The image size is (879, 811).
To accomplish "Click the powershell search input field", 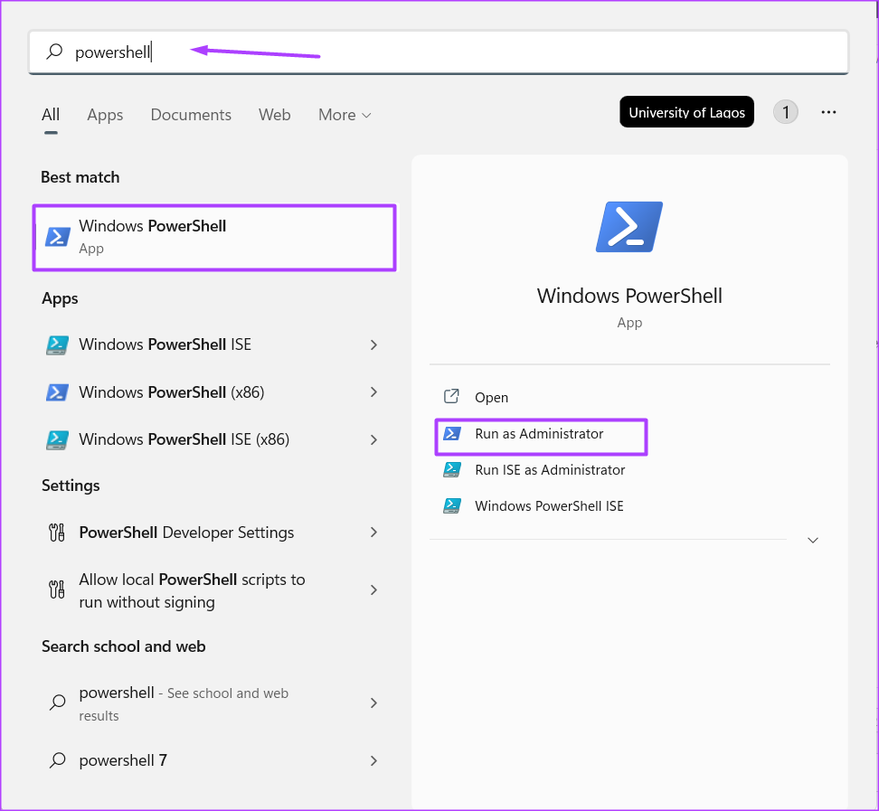I will click(x=439, y=52).
